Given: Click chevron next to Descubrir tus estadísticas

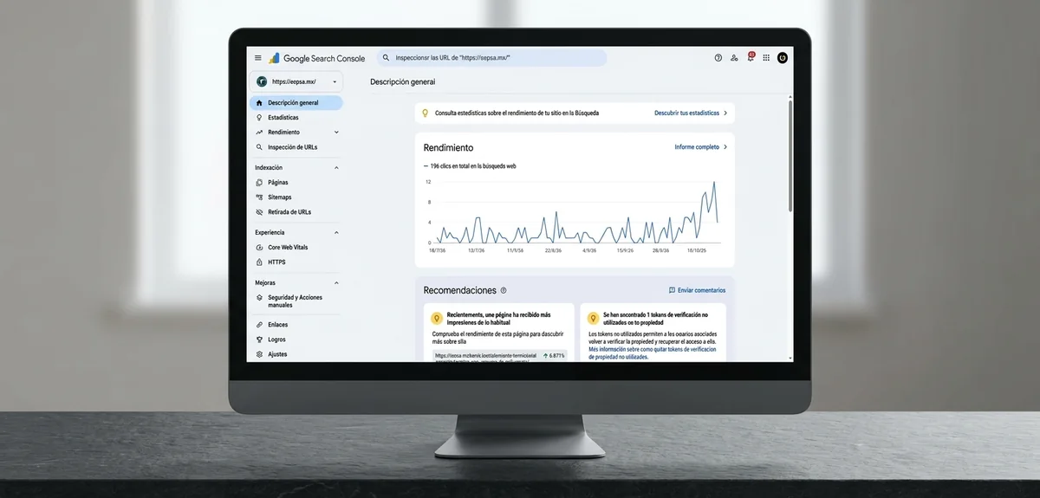Looking at the screenshot, I should pyautogui.click(x=725, y=113).
